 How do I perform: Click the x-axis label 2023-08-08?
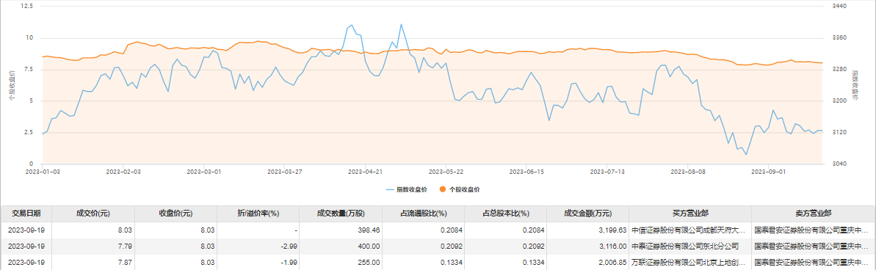[688, 172]
